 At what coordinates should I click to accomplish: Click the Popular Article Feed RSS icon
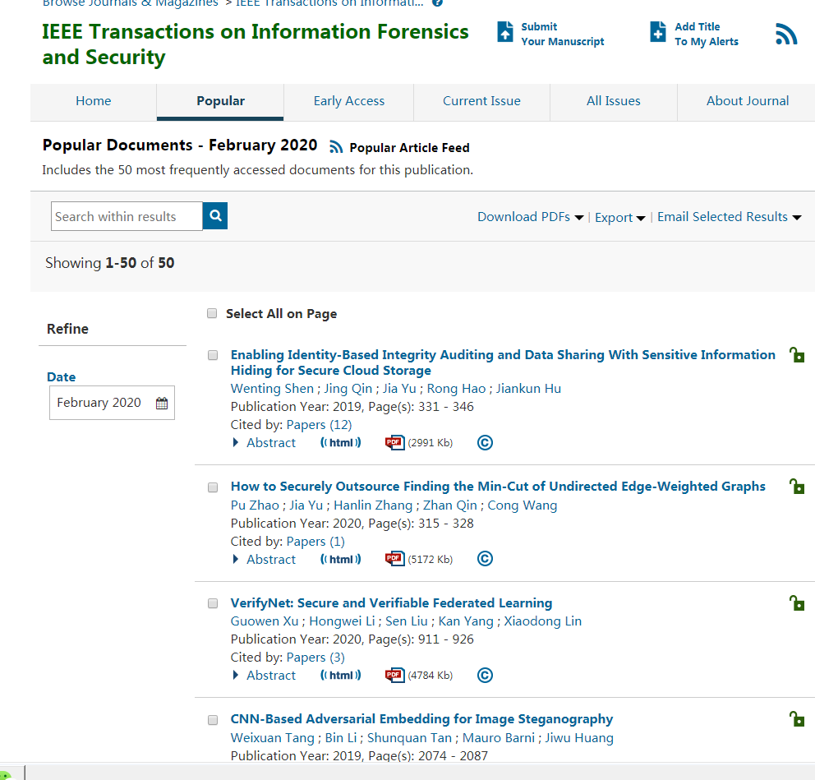click(x=336, y=147)
